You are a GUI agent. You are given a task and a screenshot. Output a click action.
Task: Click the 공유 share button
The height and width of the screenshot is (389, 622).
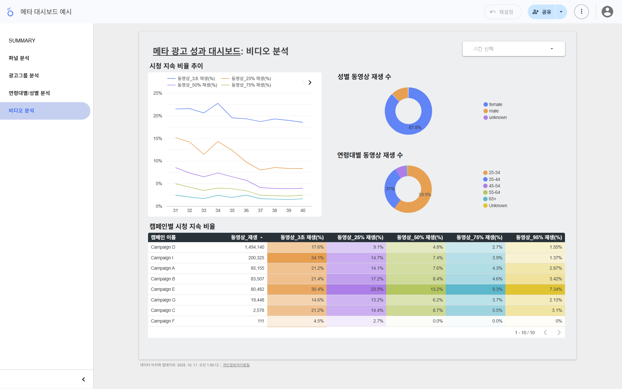[542, 12]
